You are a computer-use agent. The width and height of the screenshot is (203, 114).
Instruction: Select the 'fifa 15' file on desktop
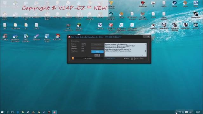[37, 26]
